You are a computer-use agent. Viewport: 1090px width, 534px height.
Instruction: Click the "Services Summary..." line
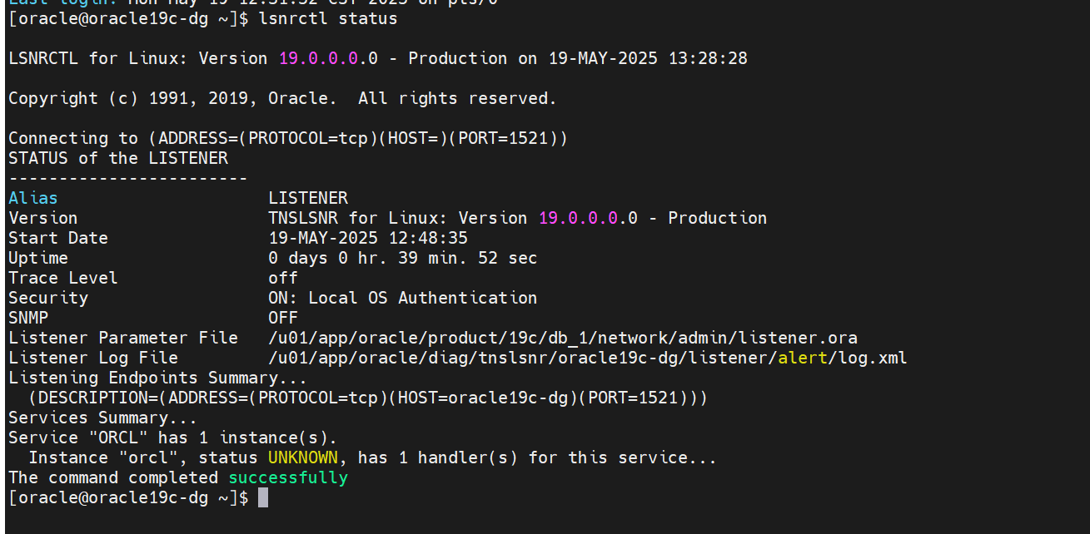point(103,418)
